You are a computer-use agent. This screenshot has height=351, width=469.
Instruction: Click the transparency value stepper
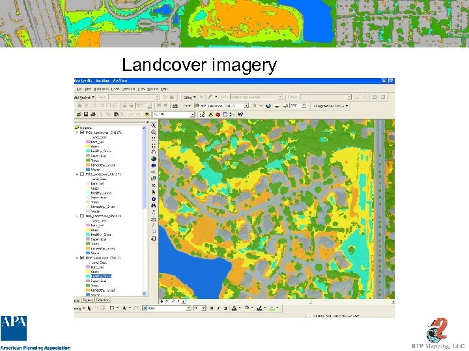(x=304, y=106)
